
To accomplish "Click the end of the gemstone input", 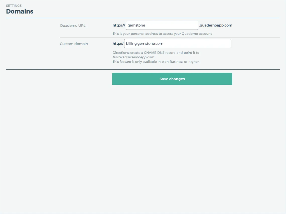I will [x=196, y=25].
